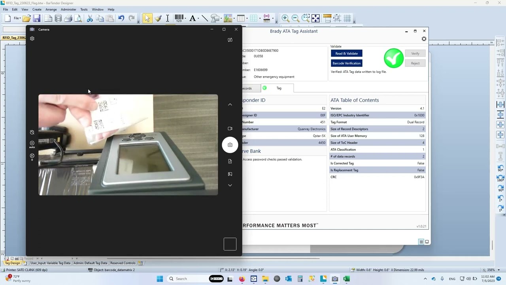Open Camera app settings gear
The width and height of the screenshot is (506, 285).
point(32,38)
